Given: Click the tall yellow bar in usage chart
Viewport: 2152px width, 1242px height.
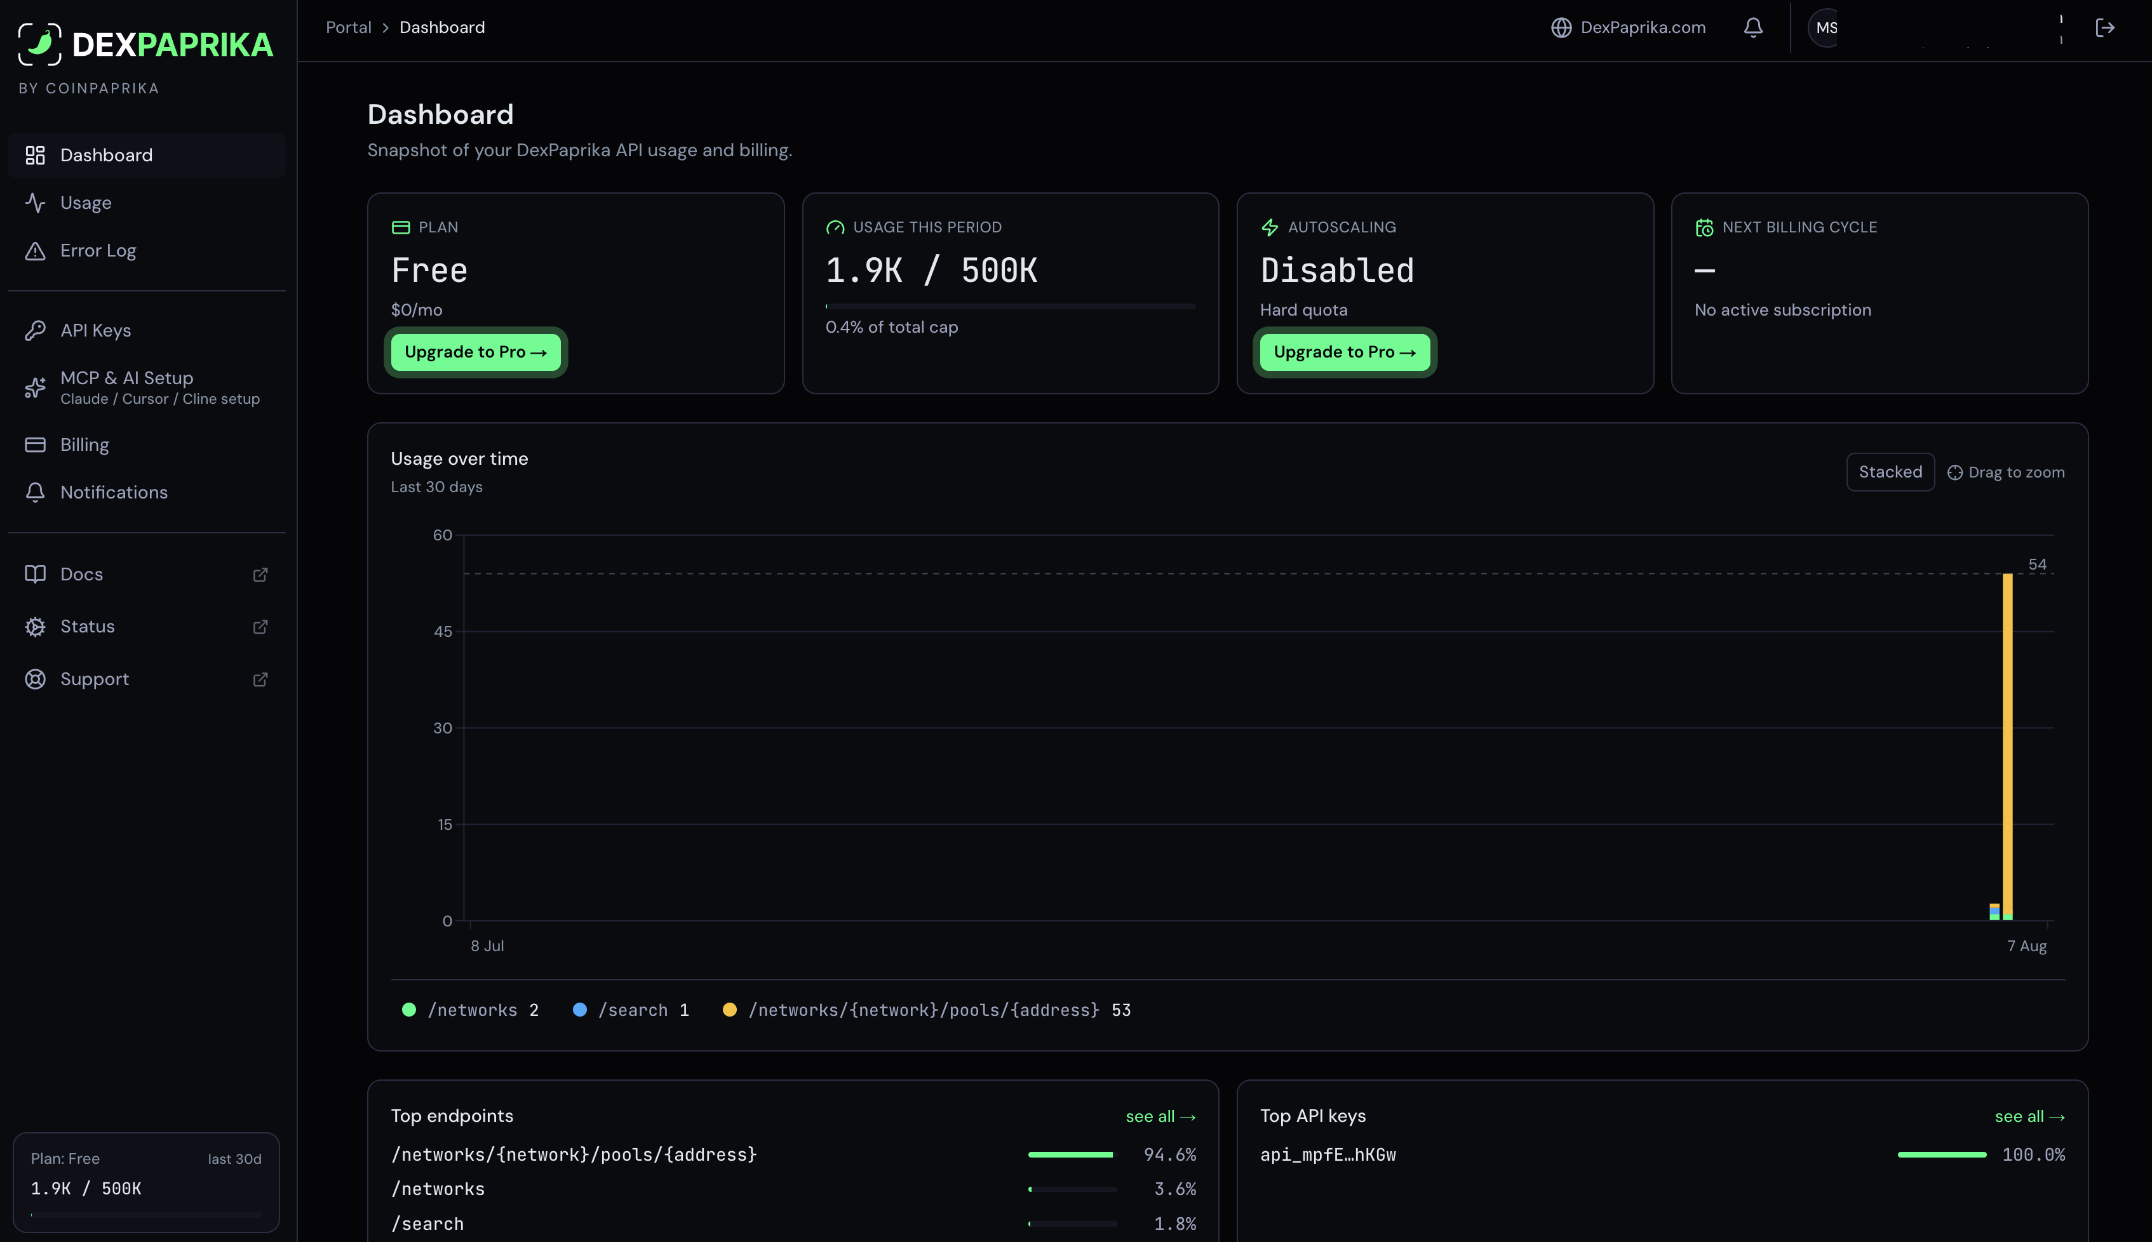Looking at the screenshot, I should 2008,746.
